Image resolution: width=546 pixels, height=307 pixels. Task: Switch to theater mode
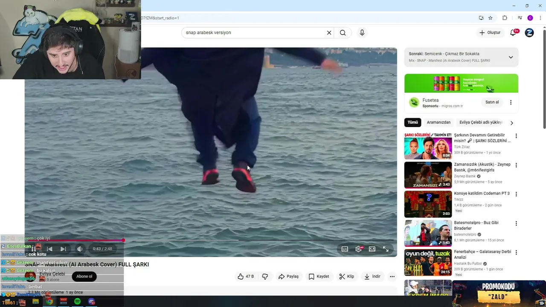pyautogui.click(x=372, y=249)
